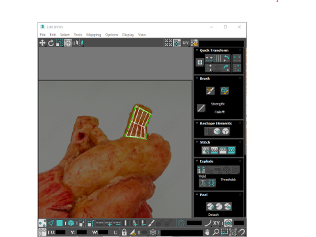Open the Mapping menu
316x237 pixels.
pyautogui.click(x=93, y=35)
